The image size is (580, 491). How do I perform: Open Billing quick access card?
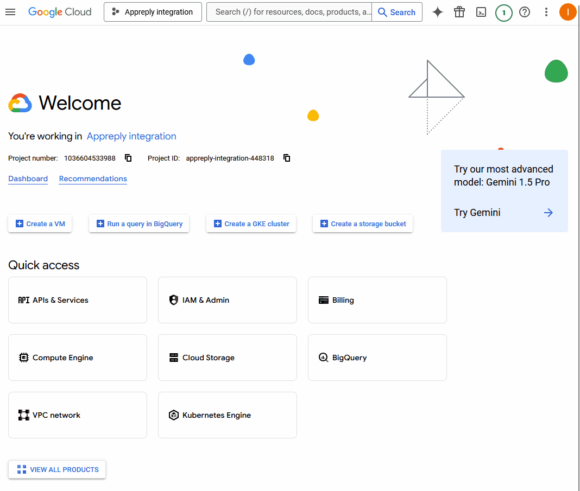tap(377, 300)
